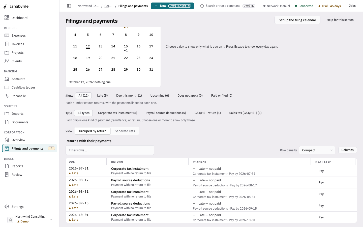Click the Payroll source deductions 2026-08-17 row
The height and width of the screenshot is (227, 363).
coord(211,183)
